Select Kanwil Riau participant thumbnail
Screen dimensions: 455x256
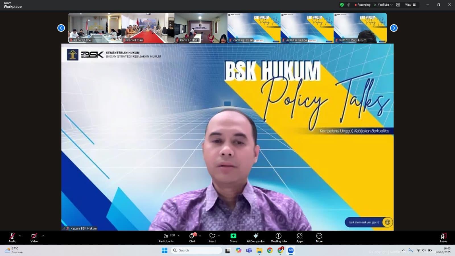tap(148, 28)
